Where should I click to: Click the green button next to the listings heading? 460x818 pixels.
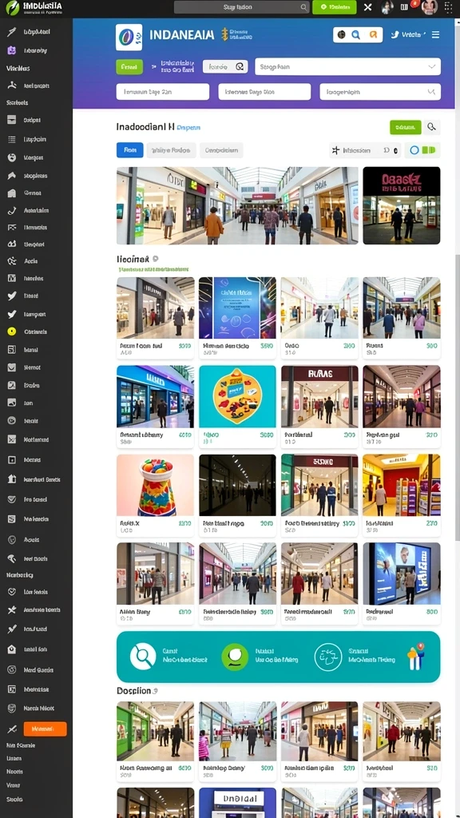(x=405, y=127)
